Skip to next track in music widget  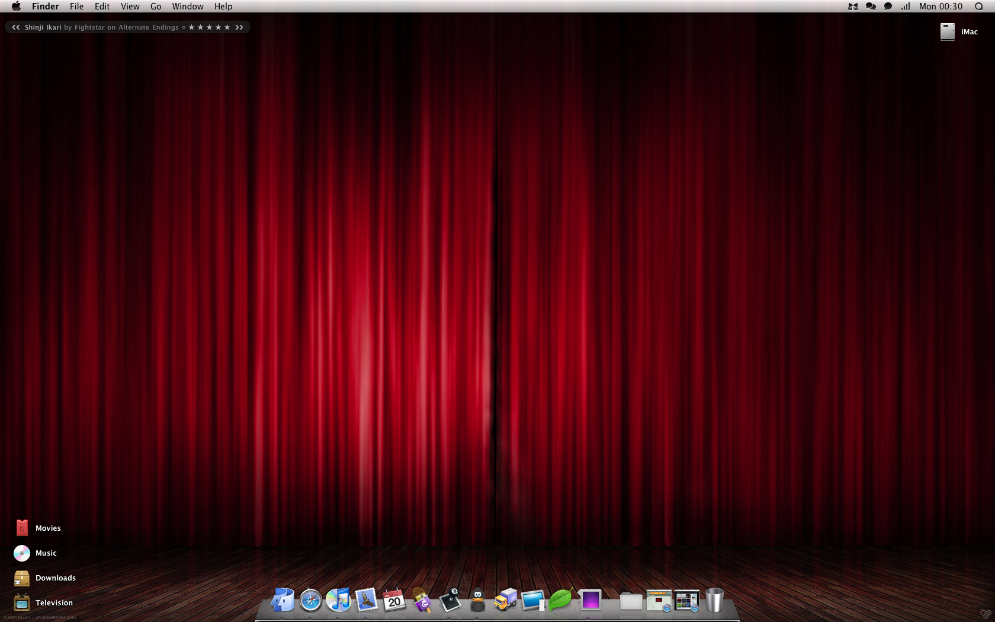tap(239, 27)
